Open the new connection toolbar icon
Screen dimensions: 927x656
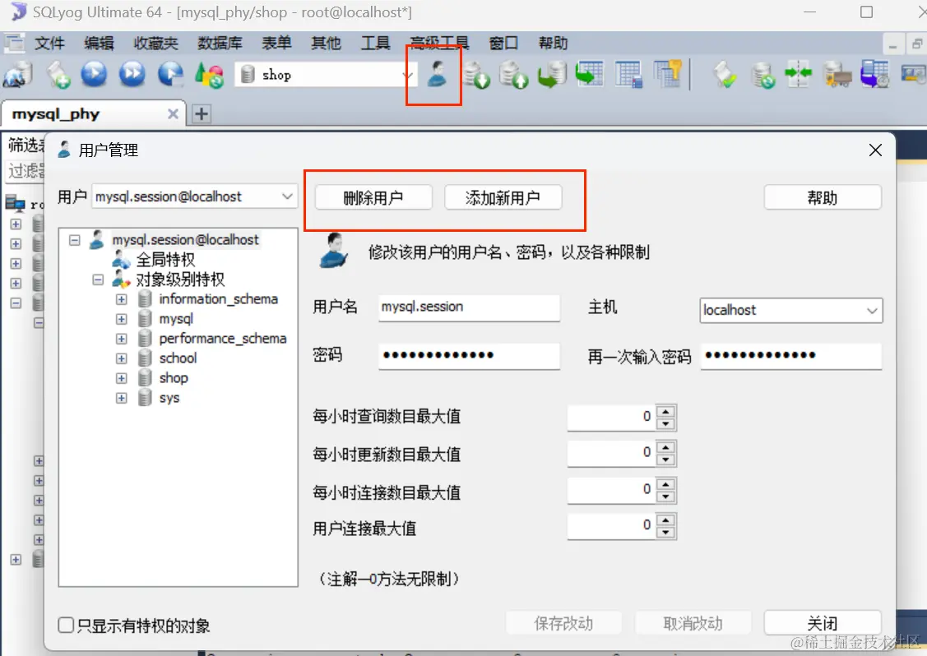(18, 75)
